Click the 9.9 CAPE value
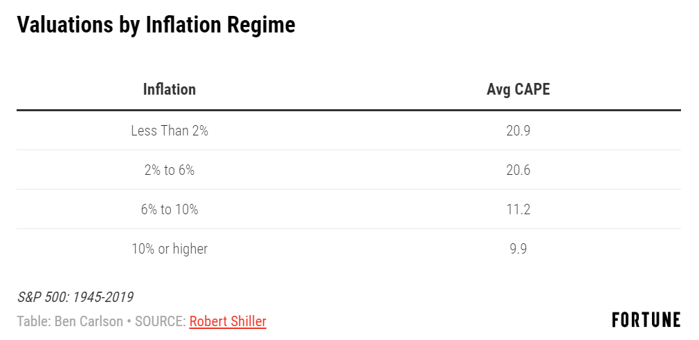The image size is (699, 340). (x=518, y=248)
